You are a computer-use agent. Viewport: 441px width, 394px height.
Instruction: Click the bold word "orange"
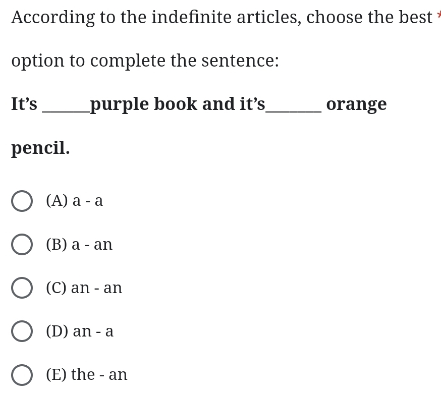pyautogui.click(x=356, y=104)
